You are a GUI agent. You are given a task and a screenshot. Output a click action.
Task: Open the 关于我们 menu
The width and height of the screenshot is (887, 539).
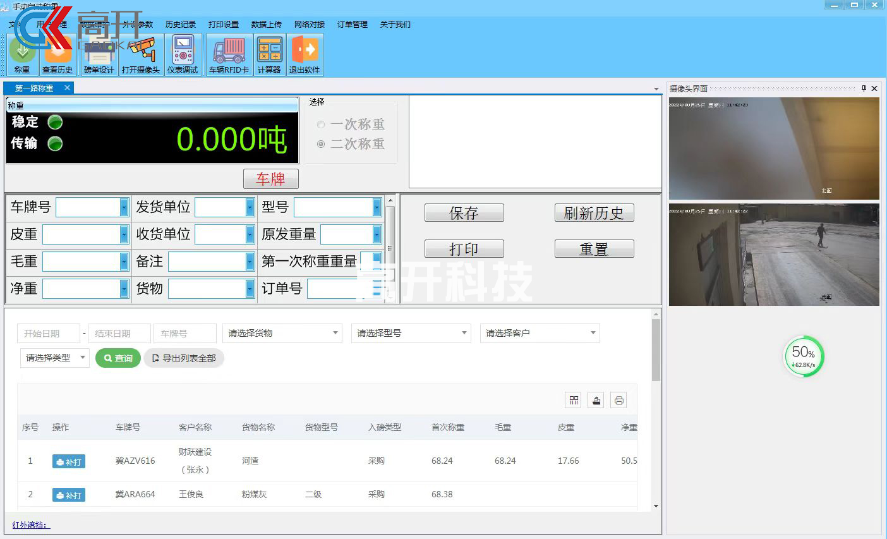coord(395,25)
